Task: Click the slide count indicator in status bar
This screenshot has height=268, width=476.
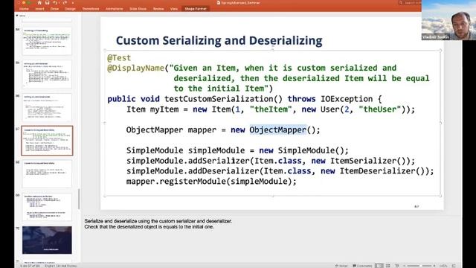Action: [30, 266]
